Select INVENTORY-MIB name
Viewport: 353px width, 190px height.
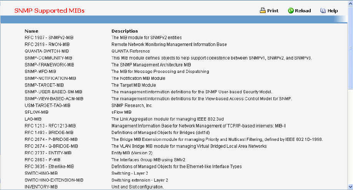[x=41, y=187]
